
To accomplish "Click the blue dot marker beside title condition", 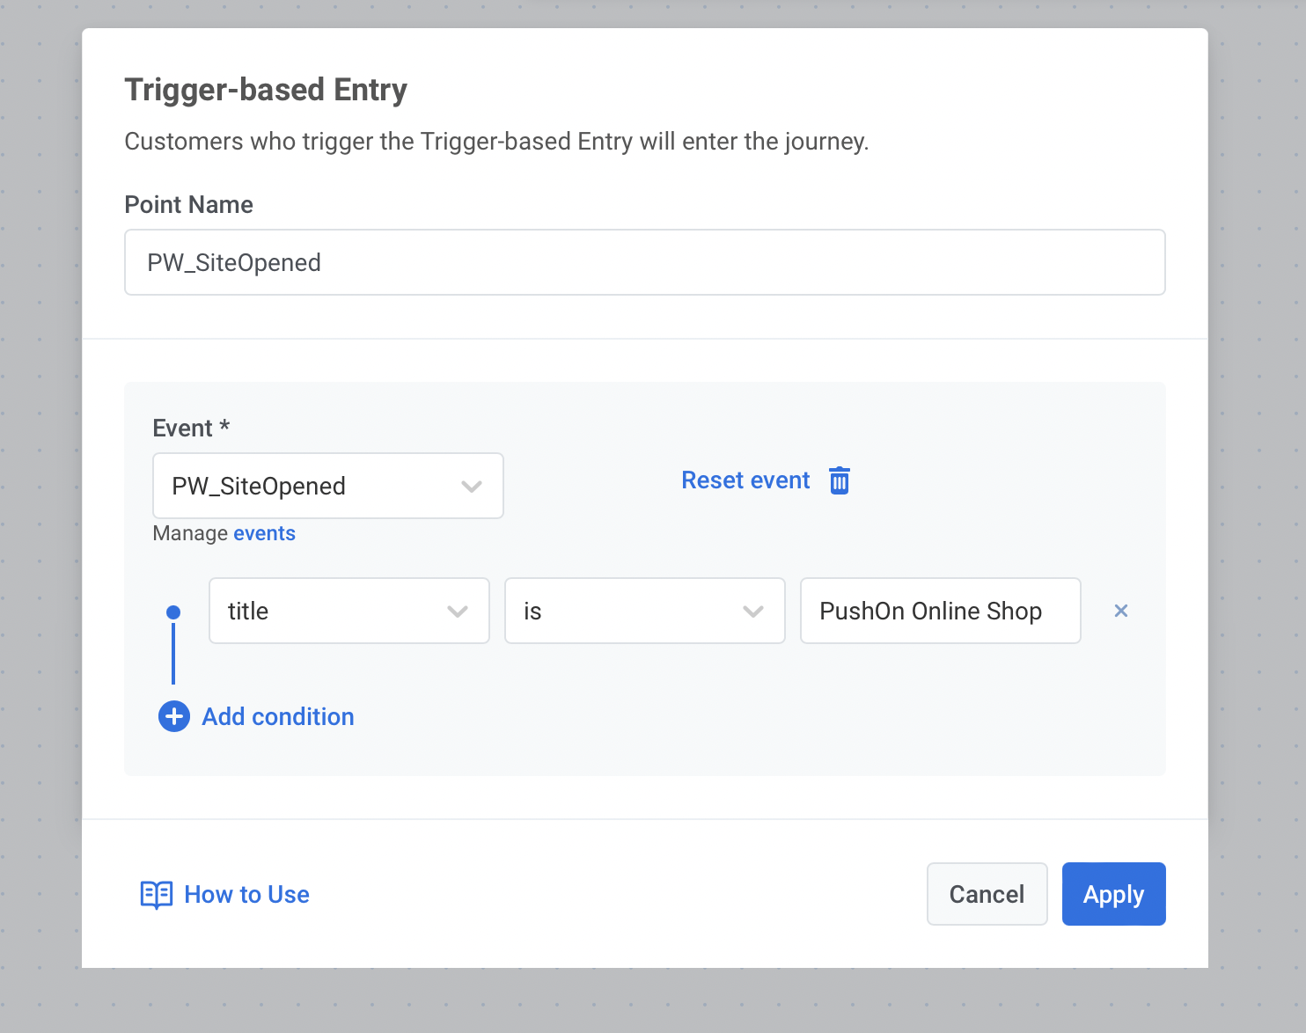I will pyautogui.click(x=173, y=612).
